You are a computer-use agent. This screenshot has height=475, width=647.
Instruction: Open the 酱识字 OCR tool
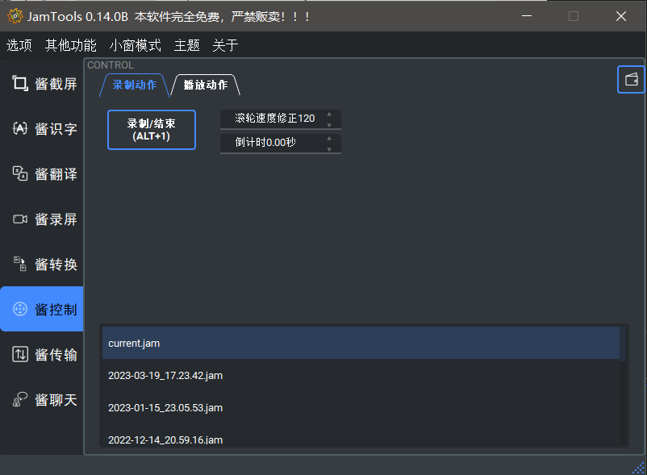pyautogui.click(x=42, y=129)
